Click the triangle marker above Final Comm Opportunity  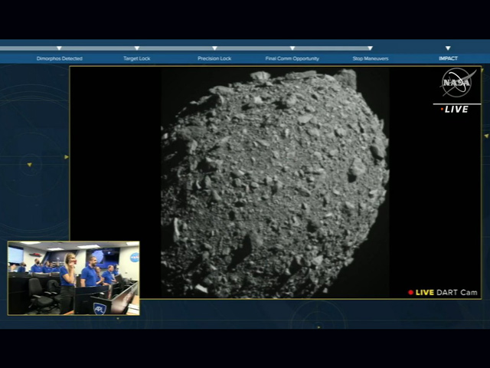click(292, 48)
